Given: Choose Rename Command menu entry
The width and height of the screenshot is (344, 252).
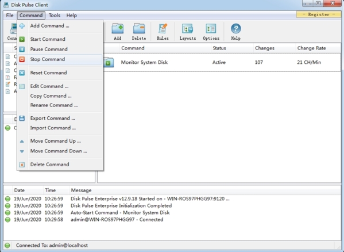Looking at the screenshot, I should (x=60, y=105).
